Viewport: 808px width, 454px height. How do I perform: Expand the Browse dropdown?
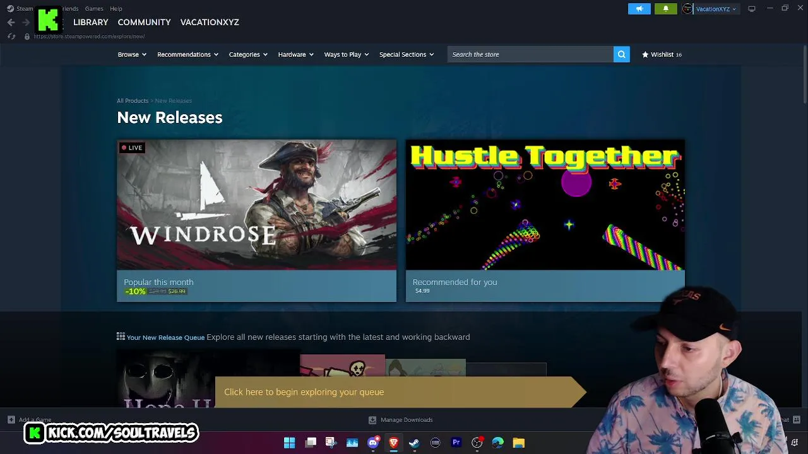click(132, 55)
